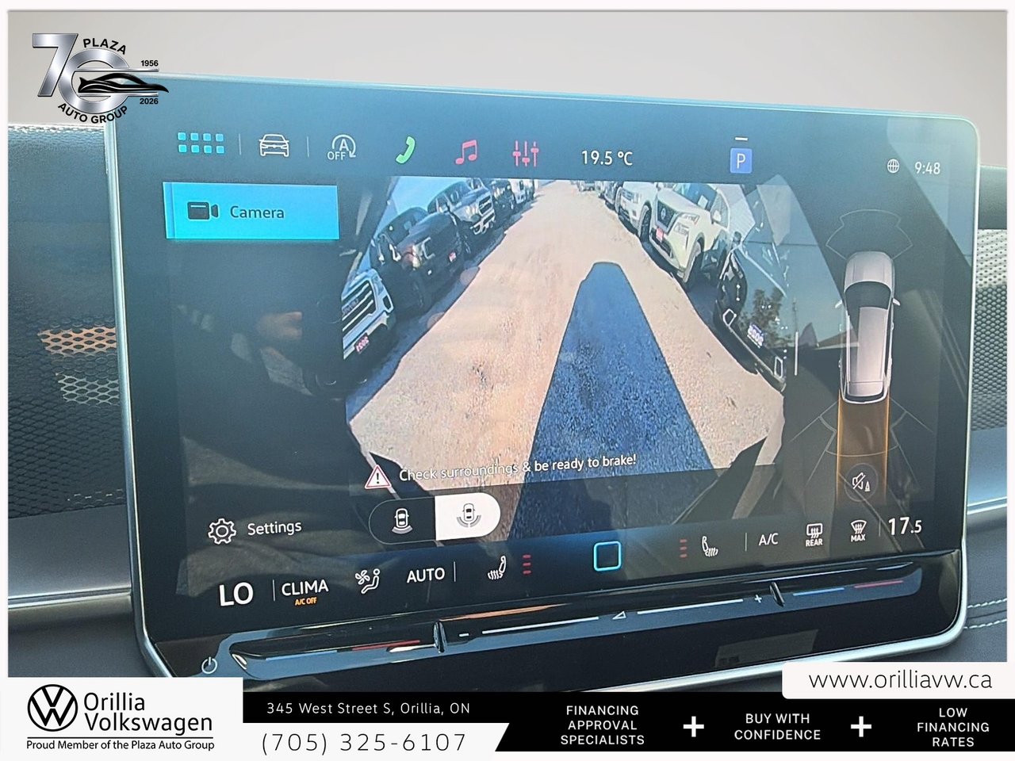Tap the passenger seat heating icon
Viewport: 1015px width, 761px height.
click(x=708, y=546)
